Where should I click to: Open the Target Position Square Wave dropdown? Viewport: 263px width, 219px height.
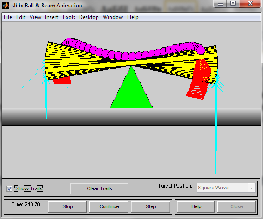226,188
